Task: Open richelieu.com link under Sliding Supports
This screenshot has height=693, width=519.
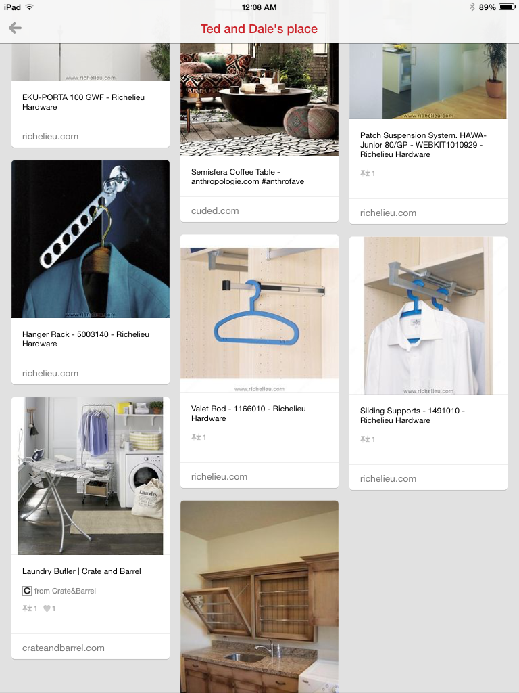Action: [x=388, y=478]
